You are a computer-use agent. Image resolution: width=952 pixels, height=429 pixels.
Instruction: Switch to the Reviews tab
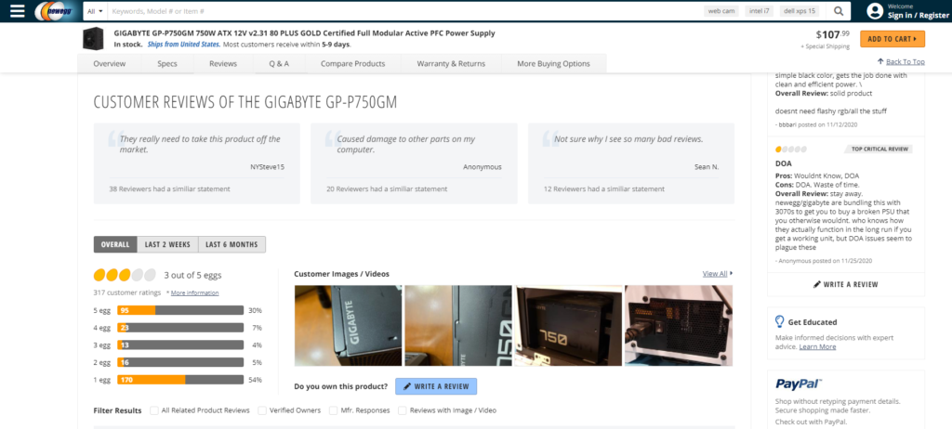pyautogui.click(x=223, y=64)
